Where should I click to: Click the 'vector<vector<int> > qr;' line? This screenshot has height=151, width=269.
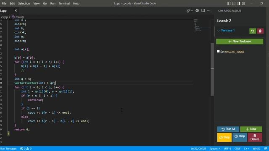(x=35, y=83)
